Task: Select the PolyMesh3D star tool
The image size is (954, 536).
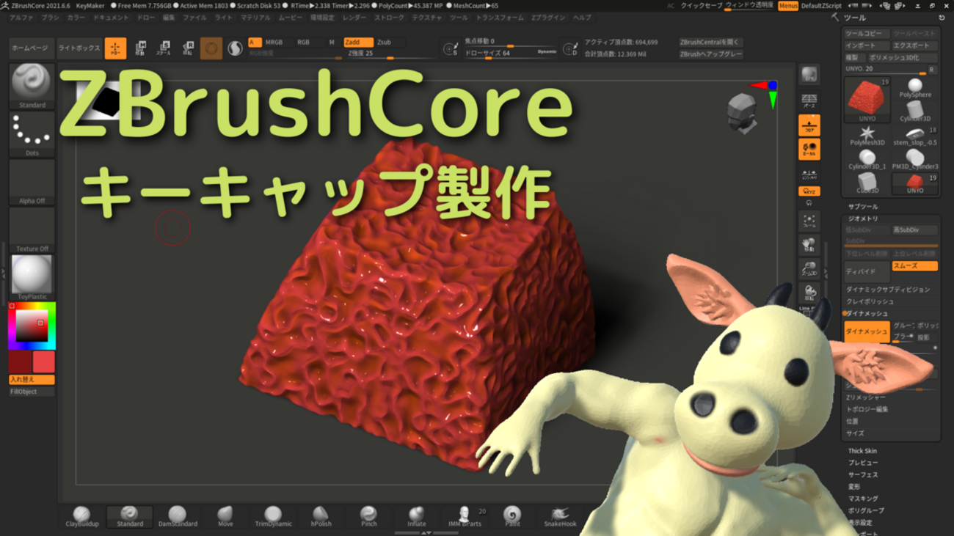Action: (867, 136)
